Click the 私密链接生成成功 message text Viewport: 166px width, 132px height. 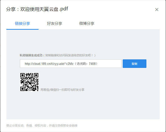pos(31,55)
